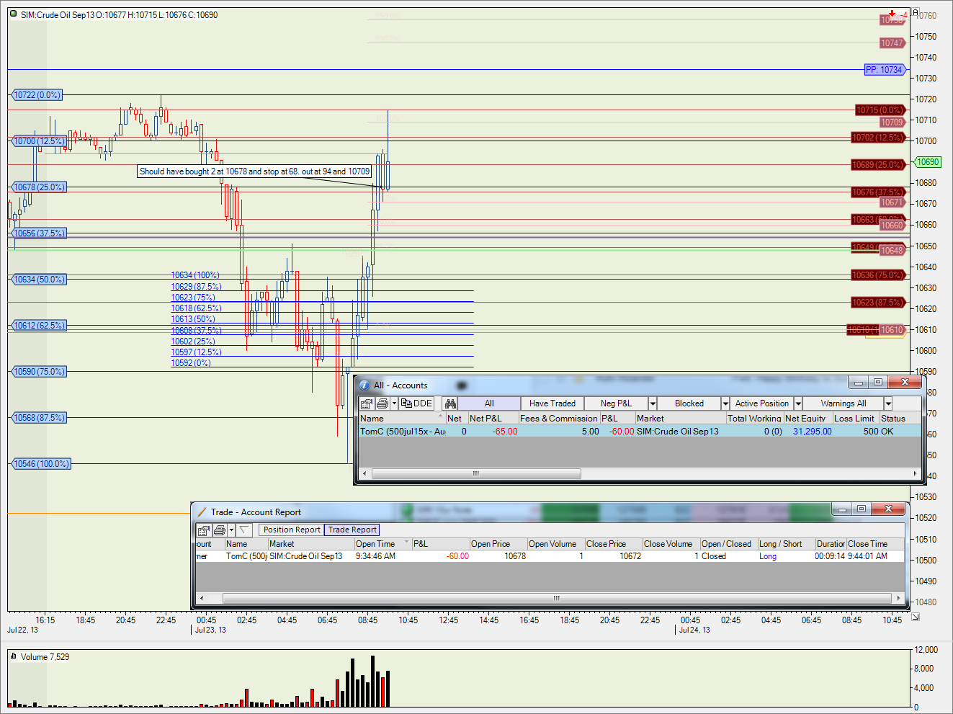Click left scroll arrow in Accounts window
This screenshot has width=953, height=714.
364,473
